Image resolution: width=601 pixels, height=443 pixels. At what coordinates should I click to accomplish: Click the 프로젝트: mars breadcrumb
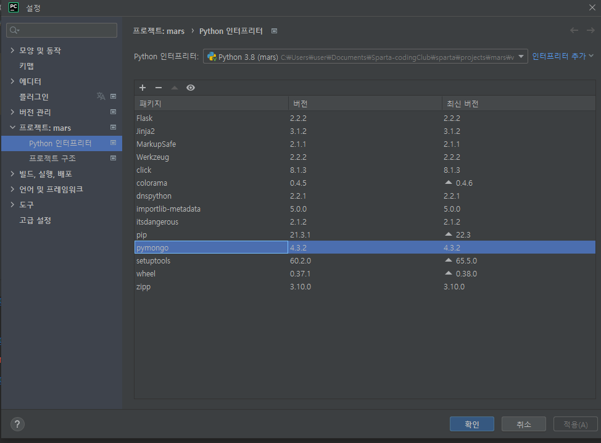159,31
